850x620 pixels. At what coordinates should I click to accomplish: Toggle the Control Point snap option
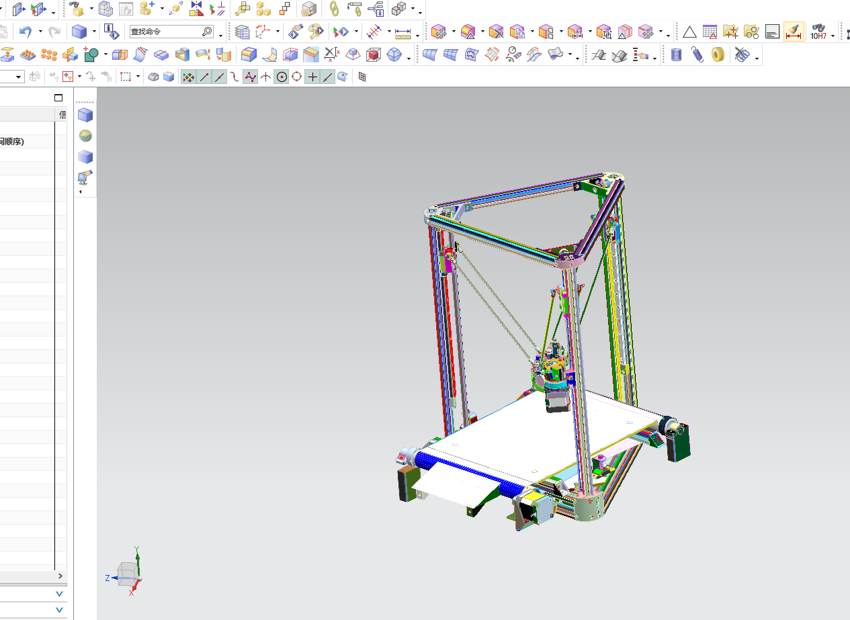coord(235,77)
